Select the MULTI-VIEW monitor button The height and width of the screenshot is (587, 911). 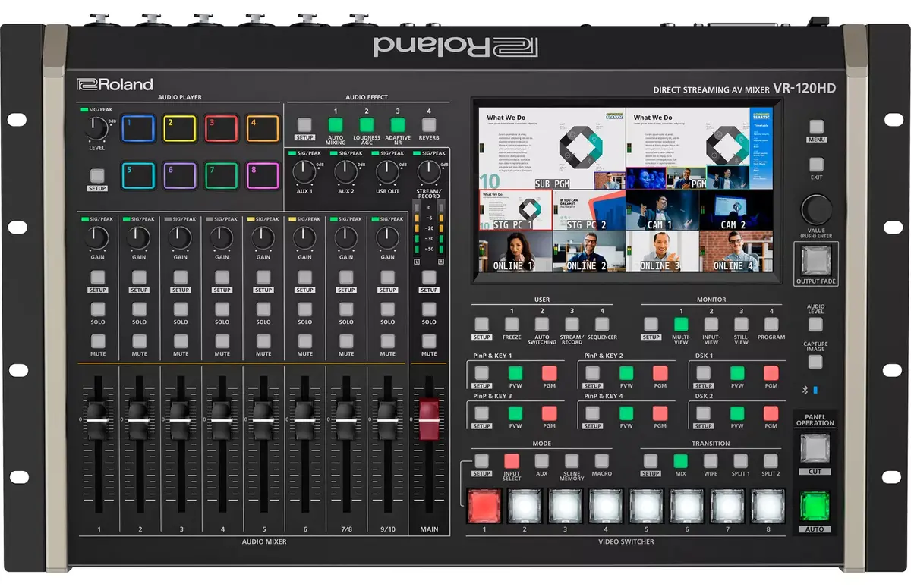[x=681, y=324]
